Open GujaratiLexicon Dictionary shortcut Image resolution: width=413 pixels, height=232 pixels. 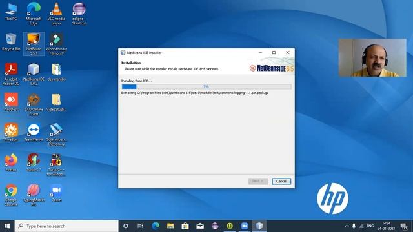click(56, 135)
